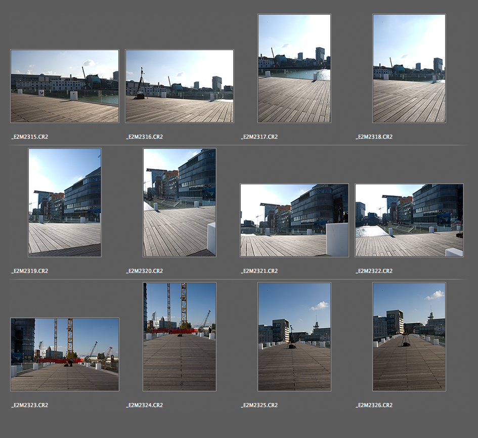Select thumbnail _E2M2322.CR2

[x=409, y=220]
